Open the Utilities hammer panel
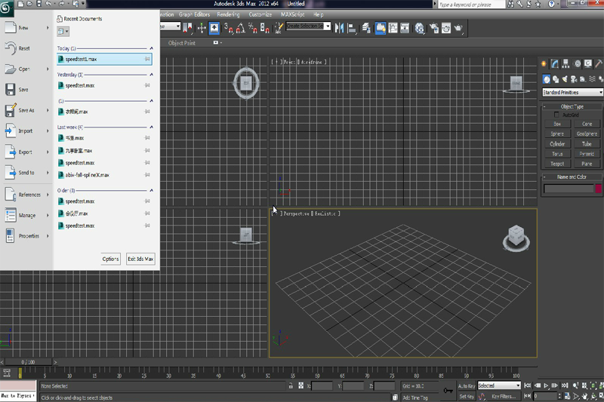Image resolution: width=604 pixels, height=402 pixels. tap(599, 64)
